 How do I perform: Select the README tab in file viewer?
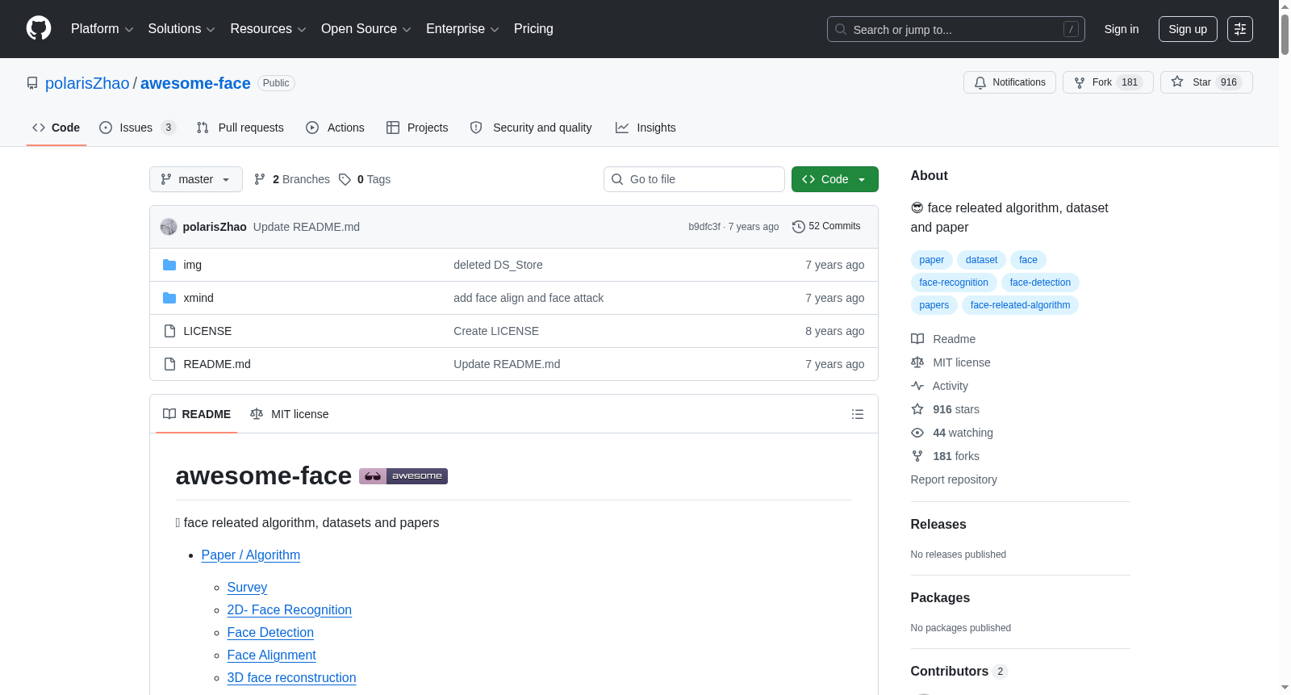click(x=197, y=414)
